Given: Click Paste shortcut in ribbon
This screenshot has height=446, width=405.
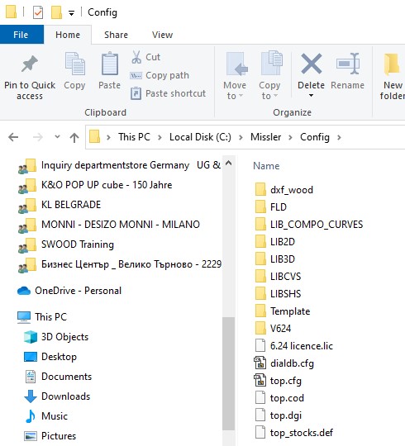Looking at the screenshot, I should click(168, 93).
